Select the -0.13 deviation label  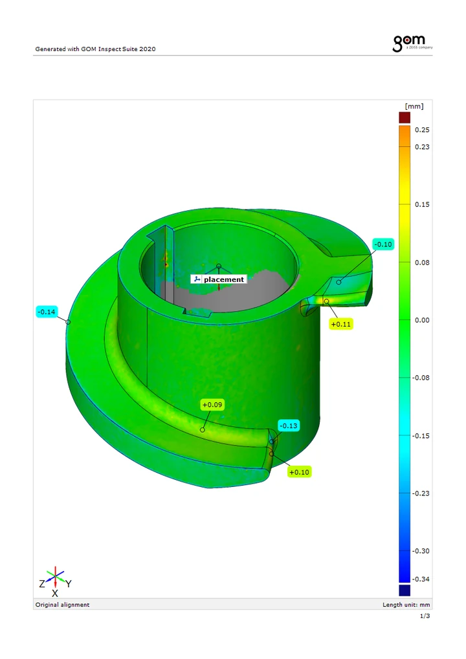tap(289, 426)
